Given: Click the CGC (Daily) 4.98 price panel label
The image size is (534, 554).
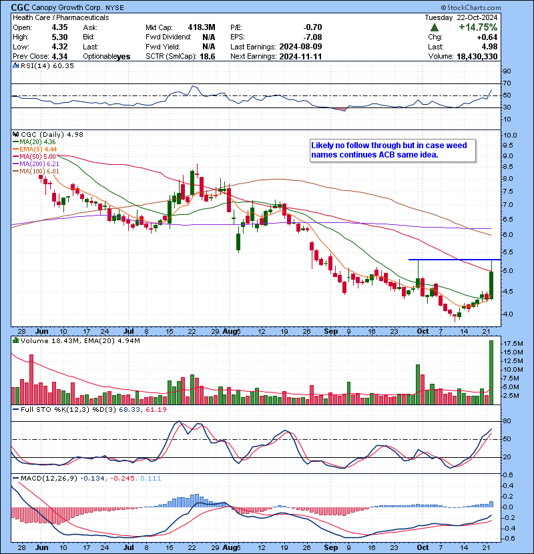Looking at the screenshot, I should 52,135.
